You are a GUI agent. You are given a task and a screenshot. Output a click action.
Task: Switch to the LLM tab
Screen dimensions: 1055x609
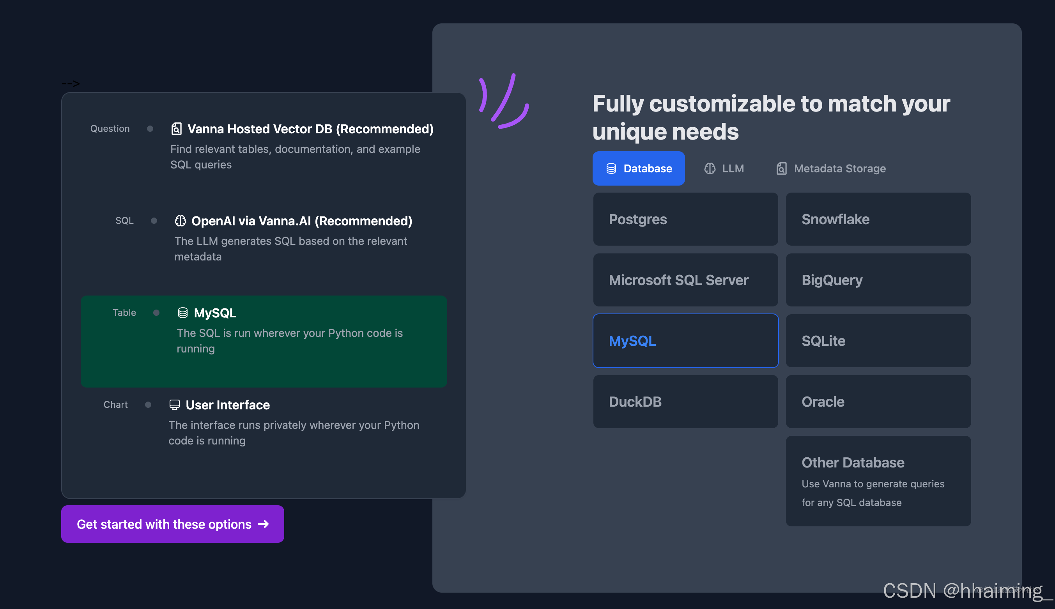click(x=724, y=168)
